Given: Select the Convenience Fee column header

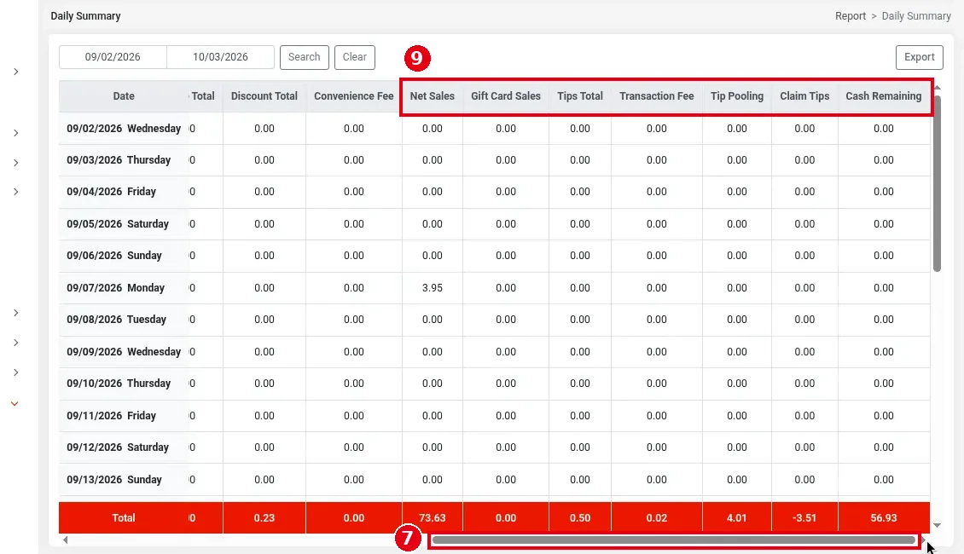Looking at the screenshot, I should coord(353,95).
